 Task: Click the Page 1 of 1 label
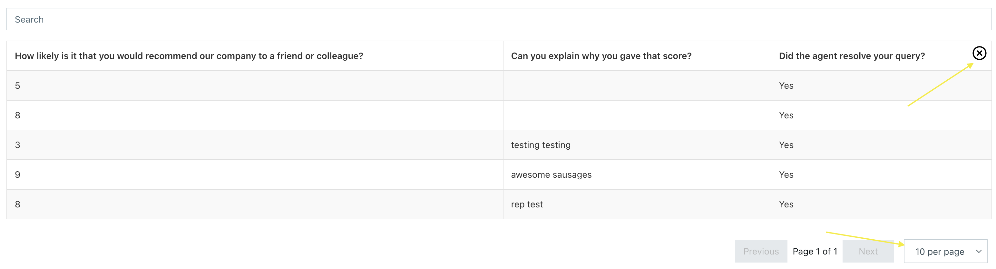815,252
